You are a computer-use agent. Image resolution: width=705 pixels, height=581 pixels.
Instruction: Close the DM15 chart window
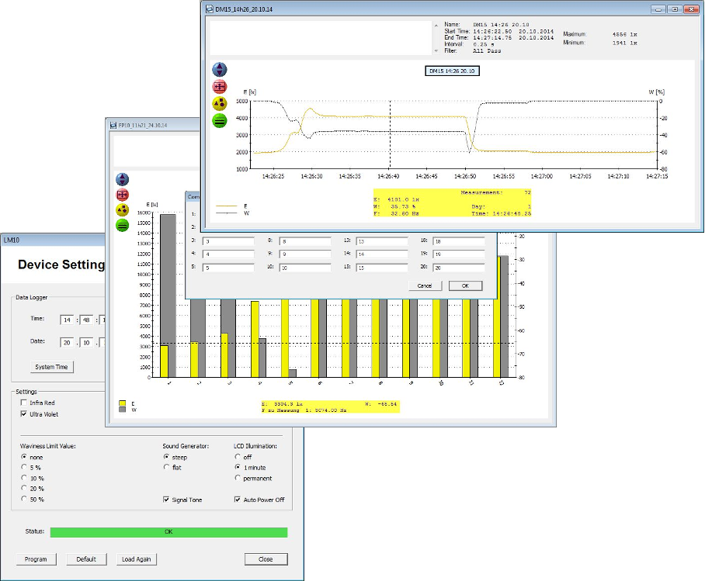691,9
